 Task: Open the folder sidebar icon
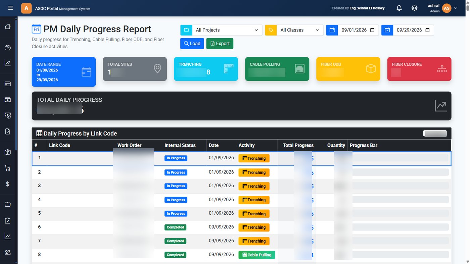pyautogui.click(x=8, y=205)
